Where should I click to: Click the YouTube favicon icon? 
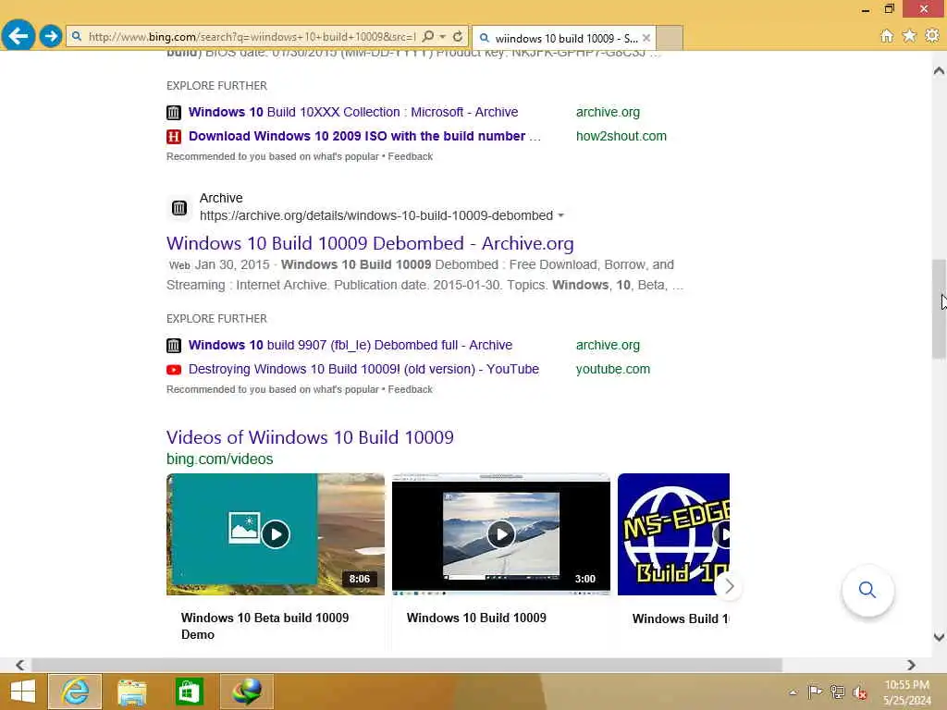click(x=173, y=370)
